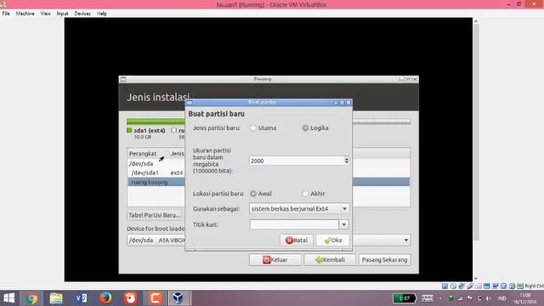The image size is (544, 306).
Task: Click the Kembali back button
Action: [x=330, y=260]
